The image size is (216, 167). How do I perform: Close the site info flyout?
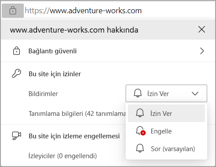click(201, 30)
